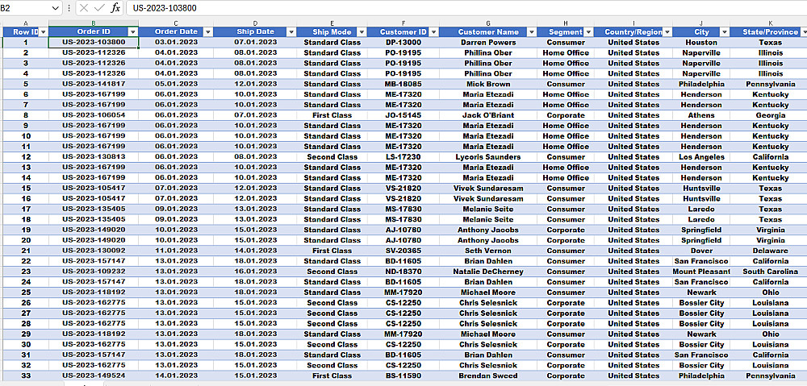Click customer name Lycoris Saunders
The width and height of the screenshot is (807, 386).
point(488,157)
